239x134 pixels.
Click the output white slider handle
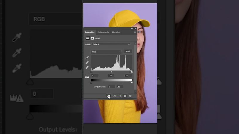point(132,83)
